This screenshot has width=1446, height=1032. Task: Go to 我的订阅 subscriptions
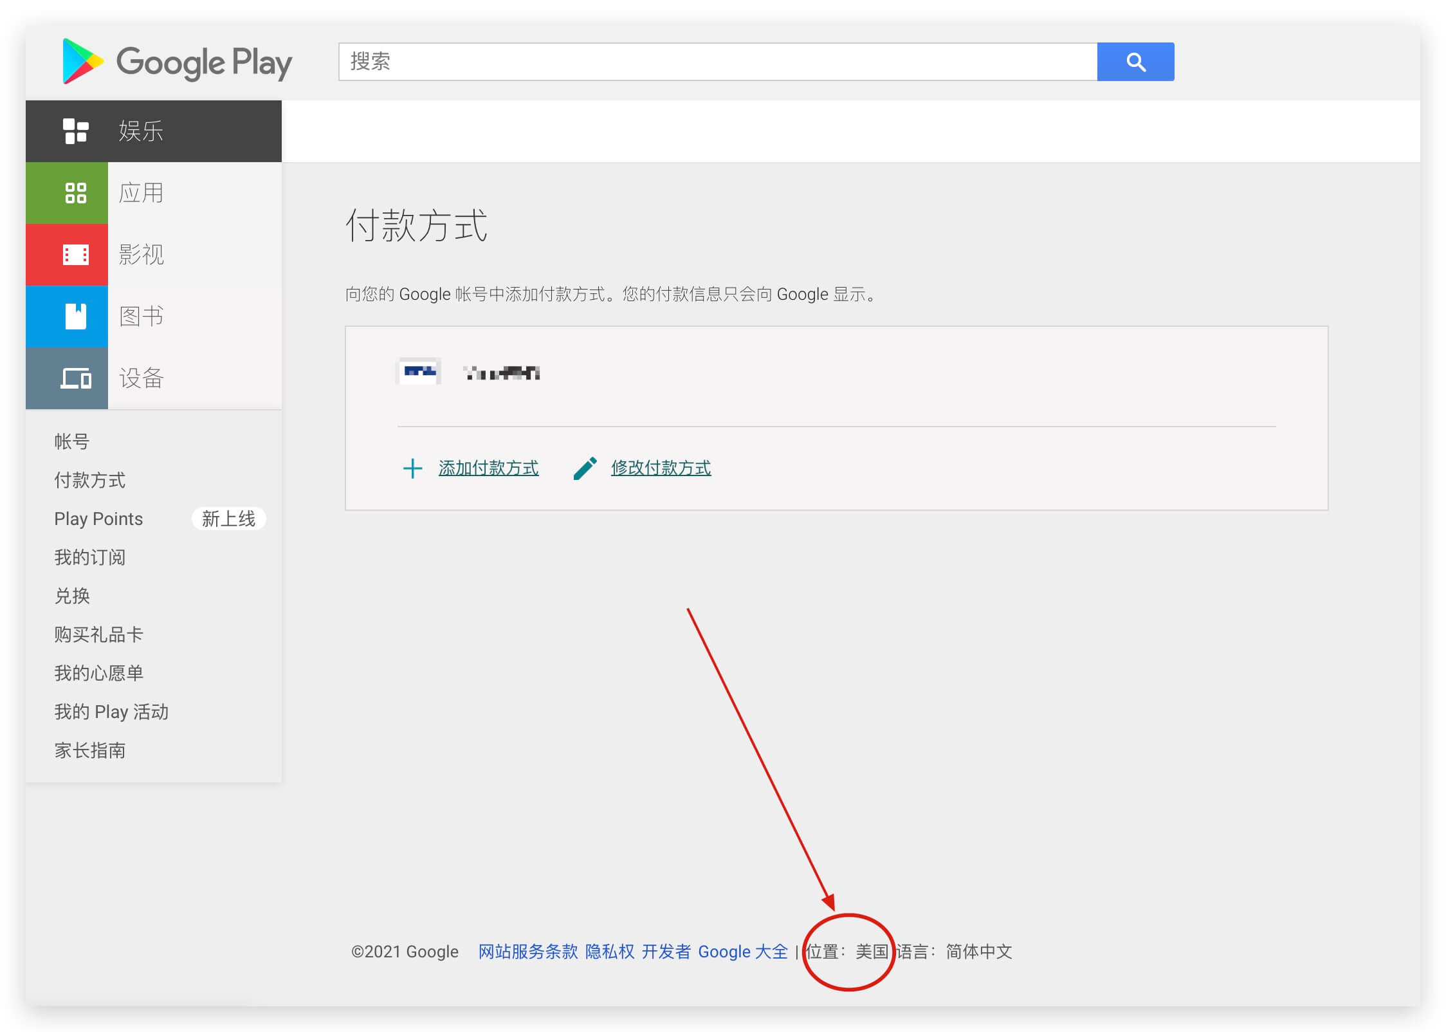pyautogui.click(x=89, y=557)
